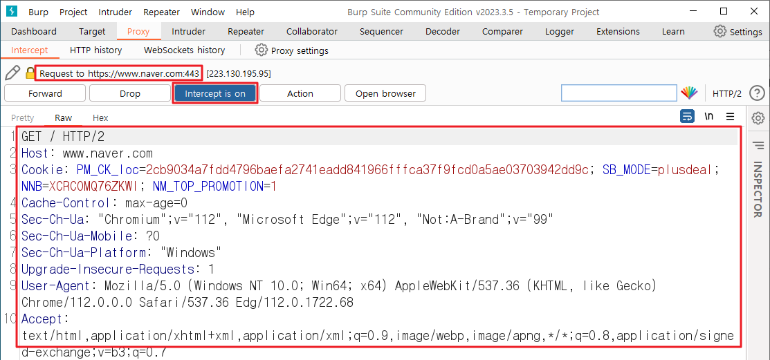This screenshot has height=360, width=770.
Task: Click the Upgrade-Insecure-Requests header line
Action: click(118, 269)
